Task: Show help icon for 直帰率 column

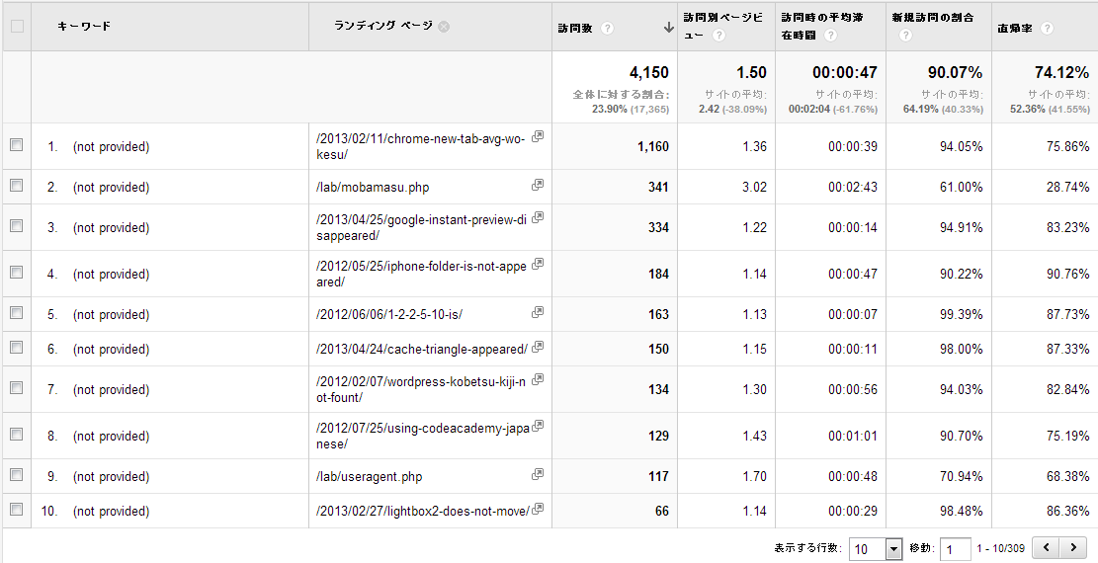Action: pos(1047,29)
